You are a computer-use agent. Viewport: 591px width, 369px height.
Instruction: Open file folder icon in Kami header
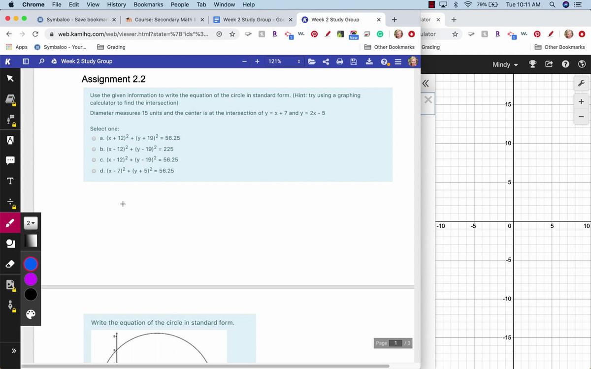tap(312, 61)
